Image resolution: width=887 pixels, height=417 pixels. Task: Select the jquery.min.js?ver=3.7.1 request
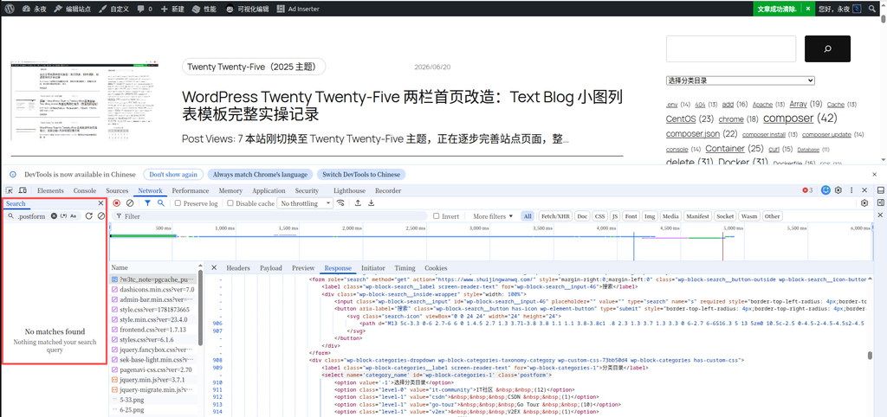click(x=152, y=379)
